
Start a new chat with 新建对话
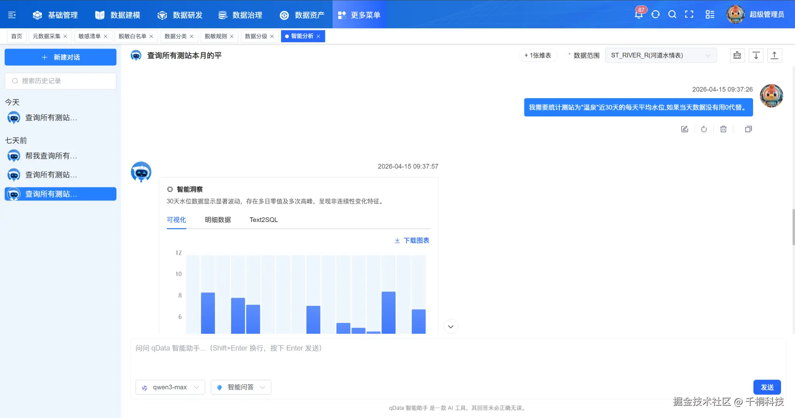[x=61, y=57]
